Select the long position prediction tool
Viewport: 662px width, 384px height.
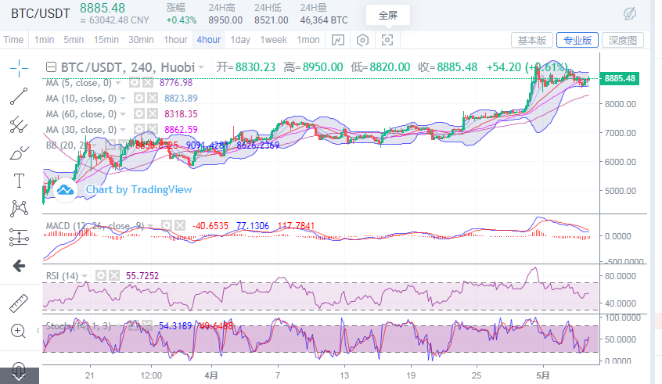click(19, 237)
